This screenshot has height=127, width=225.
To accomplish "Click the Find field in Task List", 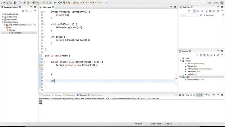I will (188, 15).
